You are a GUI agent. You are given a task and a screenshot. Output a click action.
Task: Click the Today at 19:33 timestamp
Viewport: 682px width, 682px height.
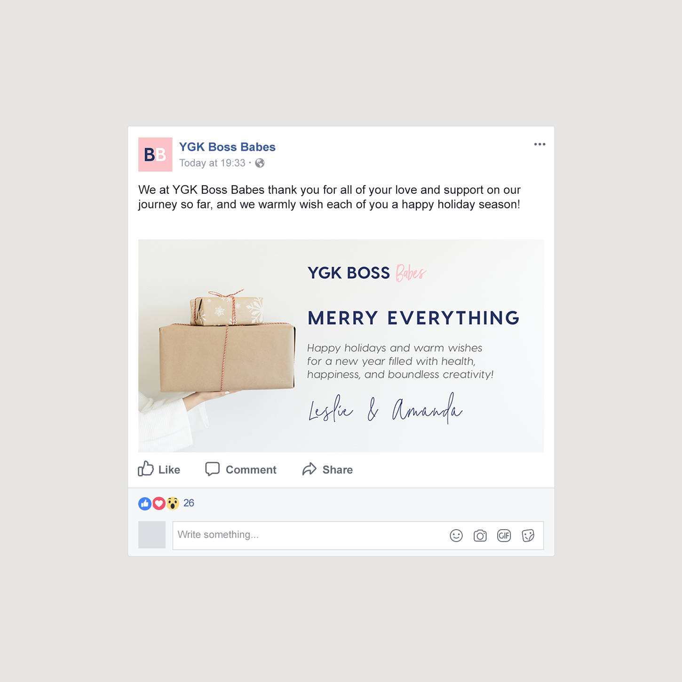tap(212, 163)
